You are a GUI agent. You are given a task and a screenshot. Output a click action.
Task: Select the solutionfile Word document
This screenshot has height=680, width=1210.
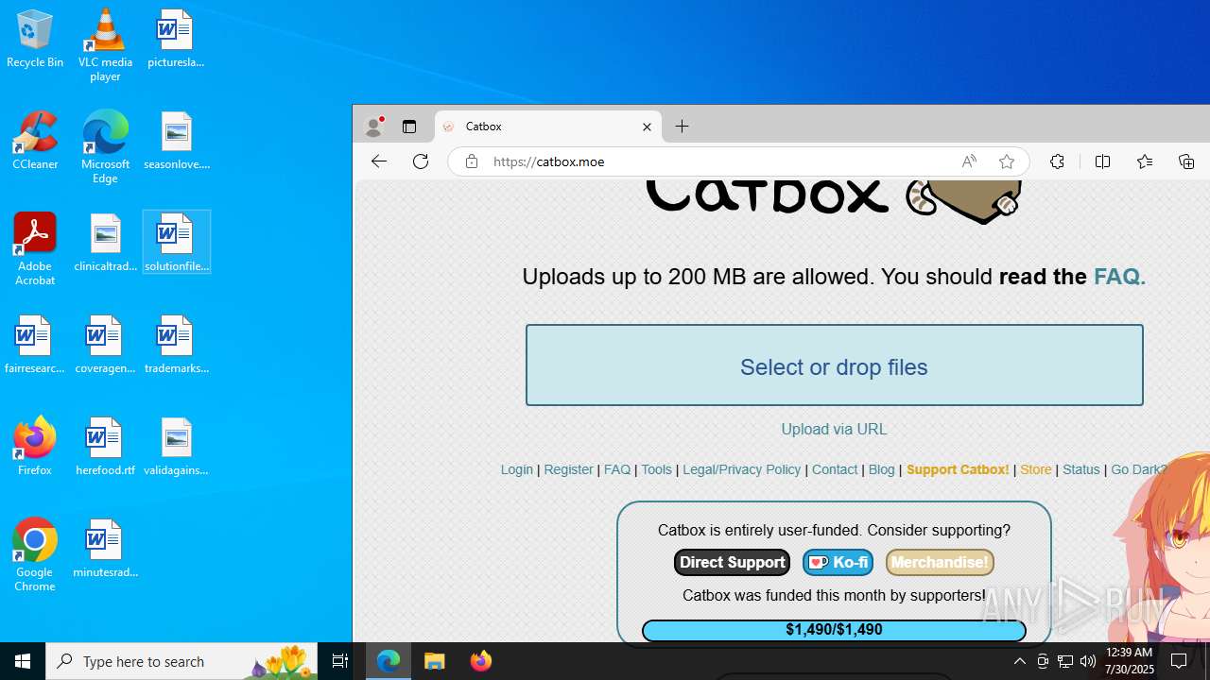176,243
